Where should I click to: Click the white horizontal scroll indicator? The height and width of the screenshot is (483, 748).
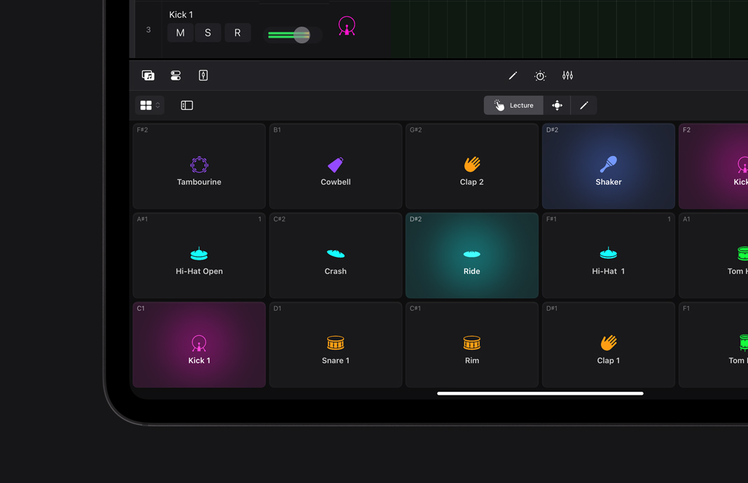(540, 393)
